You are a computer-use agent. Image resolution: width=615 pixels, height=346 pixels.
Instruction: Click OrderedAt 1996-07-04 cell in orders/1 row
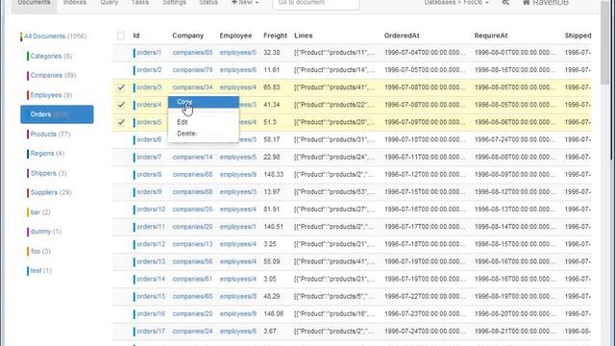coord(425,53)
